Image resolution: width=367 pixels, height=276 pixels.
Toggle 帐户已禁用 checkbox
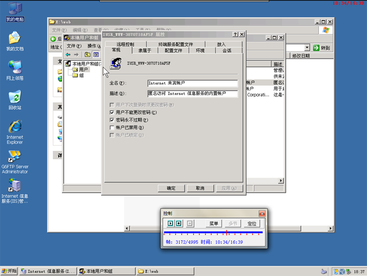click(x=112, y=127)
